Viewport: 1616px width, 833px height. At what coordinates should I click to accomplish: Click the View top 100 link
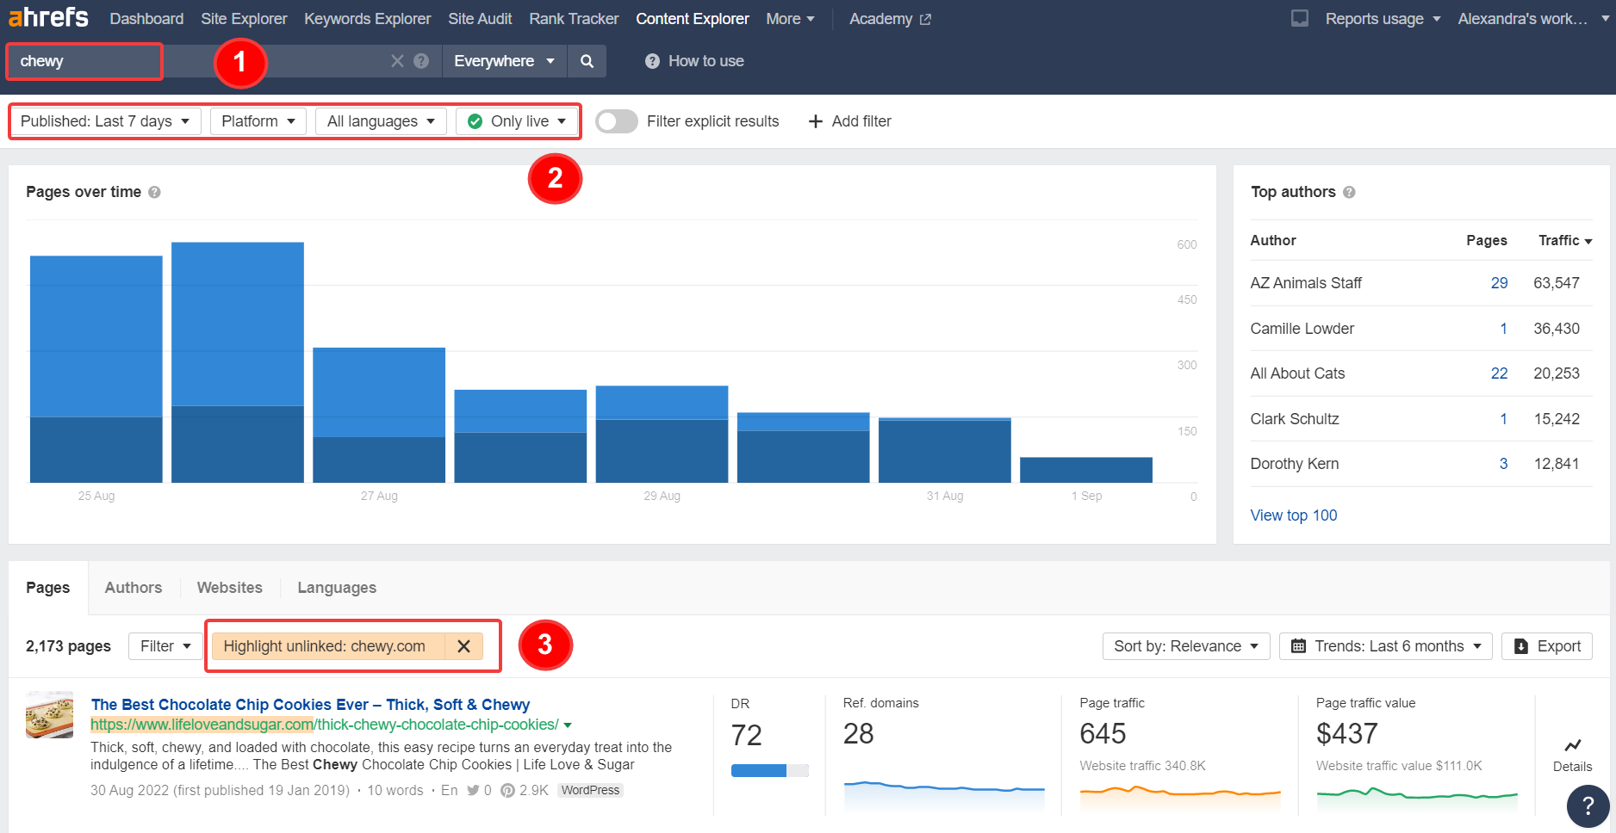click(x=1293, y=515)
